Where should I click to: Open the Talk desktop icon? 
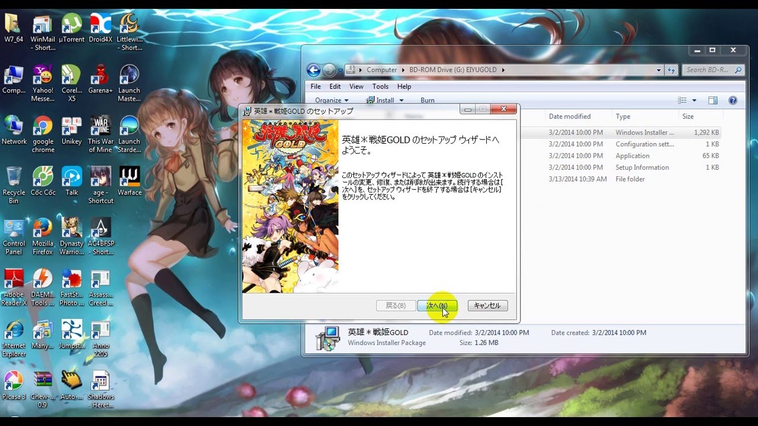coord(72,182)
